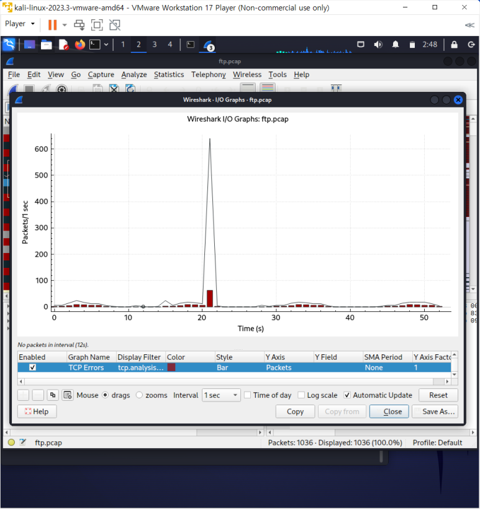Screen dimensions: 480x509
Task: Clear all graphs using list-clear icon
Action: tap(68, 395)
